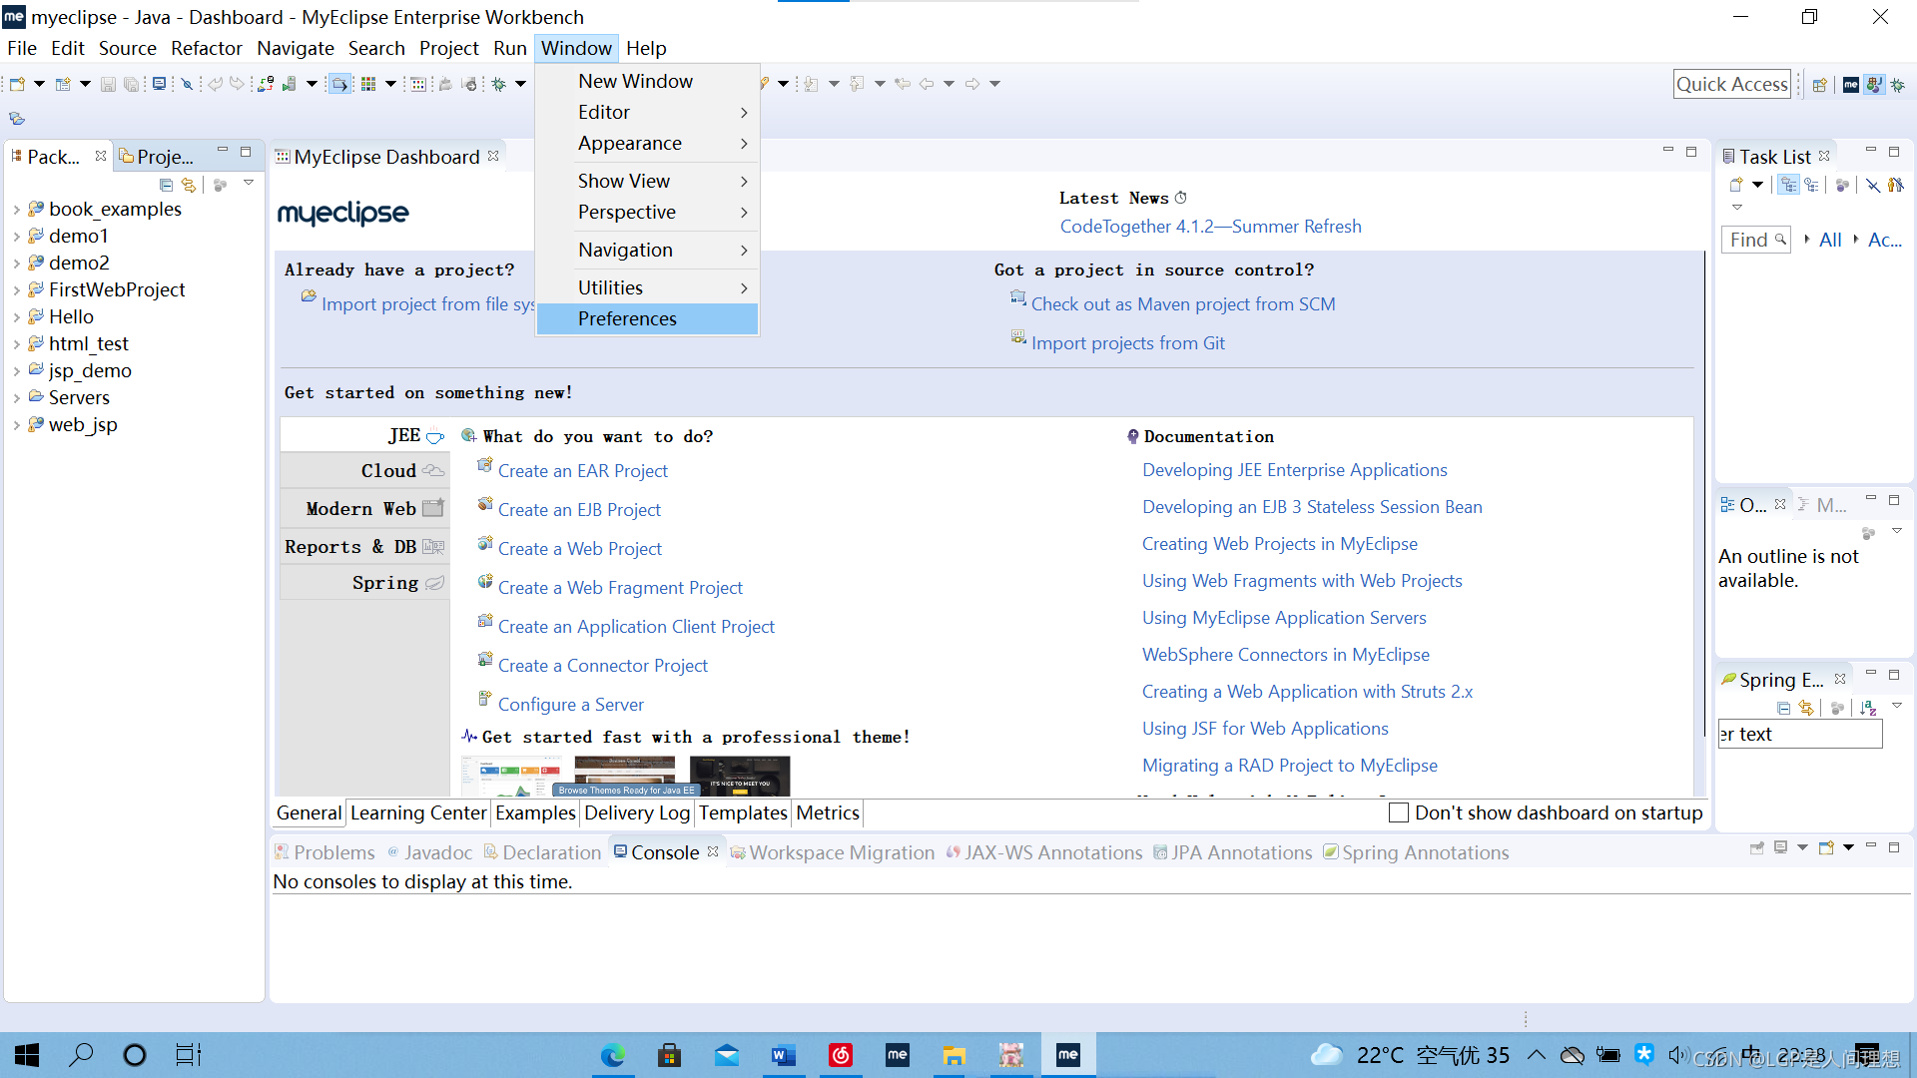Open the Perspective submenu item
The height and width of the screenshot is (1078, 1917).
tap(647, 212)
